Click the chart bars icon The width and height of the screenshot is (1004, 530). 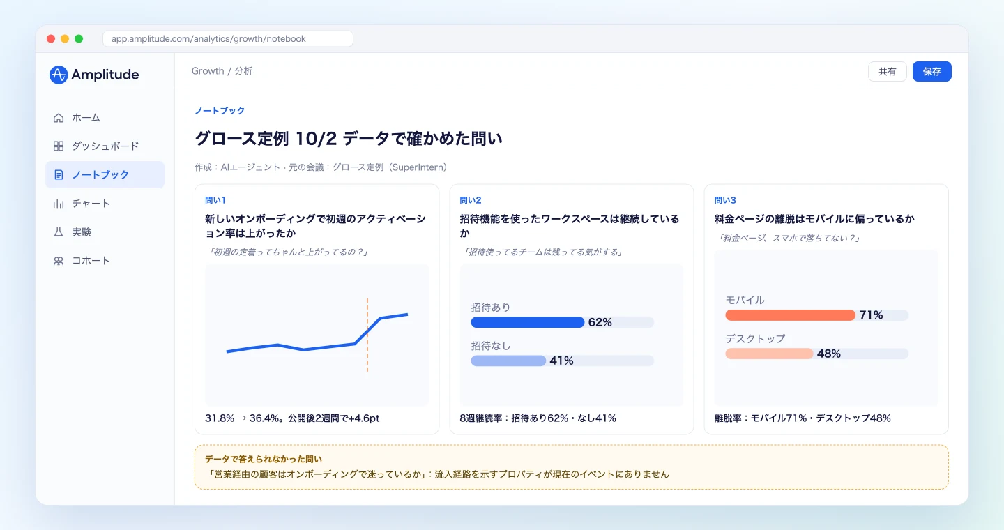pyautogui.click(x=59, y=204)
